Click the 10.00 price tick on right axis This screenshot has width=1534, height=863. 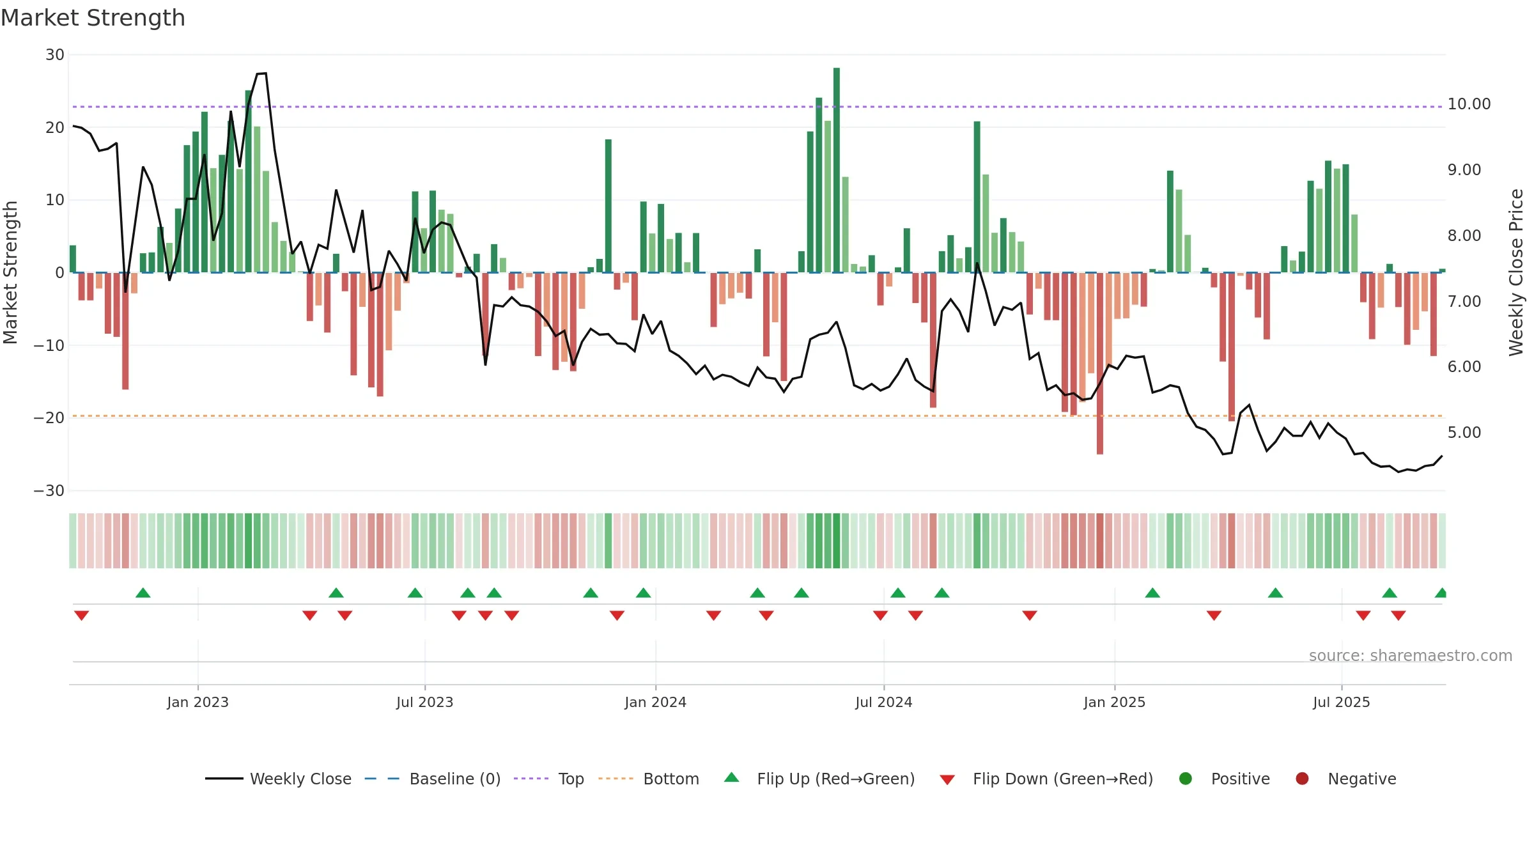click(1469, 104)
